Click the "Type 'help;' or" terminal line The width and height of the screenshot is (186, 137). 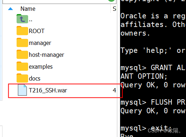pyautogui.click(x=153, y=50)
